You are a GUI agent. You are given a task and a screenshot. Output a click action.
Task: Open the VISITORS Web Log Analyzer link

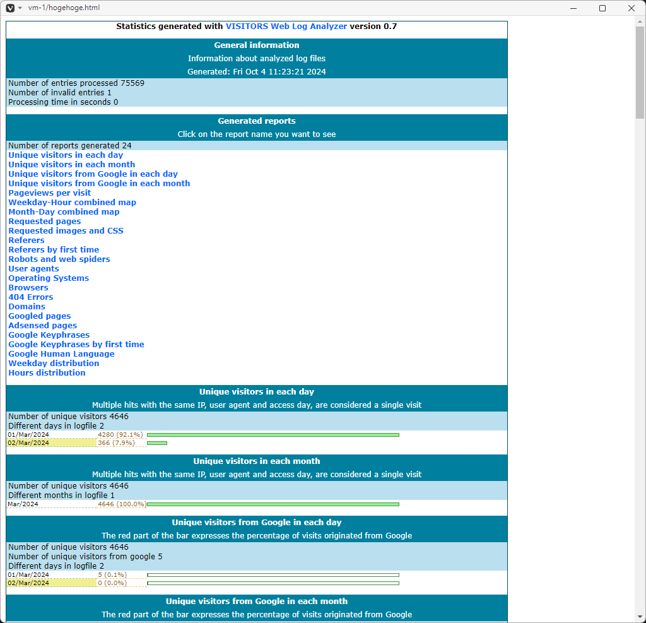click(286, 27)
